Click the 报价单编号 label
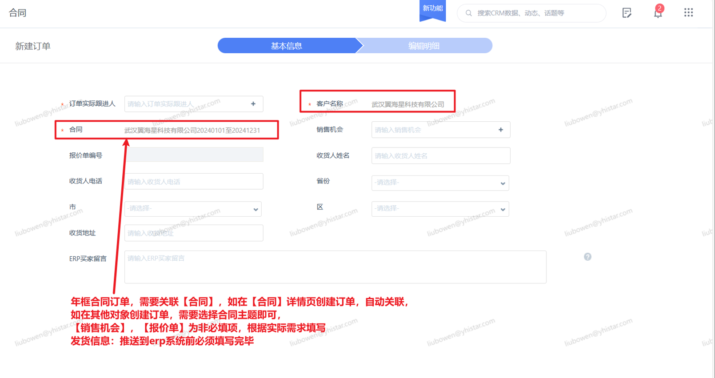The height and width of the screenshot is (378, 715). [86, 155]
